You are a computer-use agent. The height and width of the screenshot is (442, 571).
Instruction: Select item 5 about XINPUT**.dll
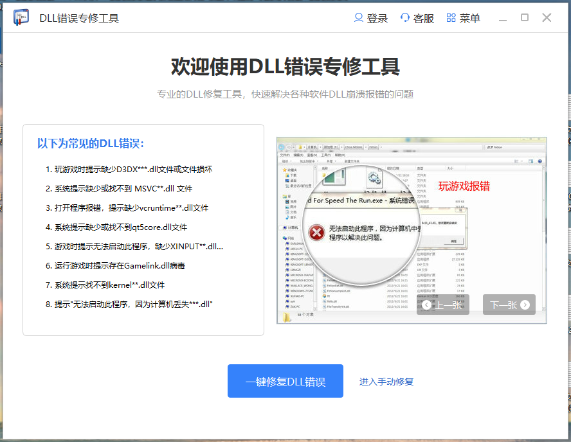[x=134, y=246]
